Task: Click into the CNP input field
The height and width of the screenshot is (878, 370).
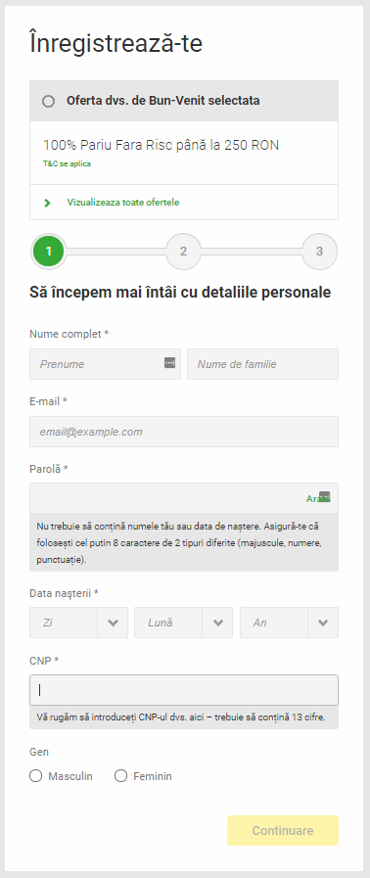Action: coord(184,690)
